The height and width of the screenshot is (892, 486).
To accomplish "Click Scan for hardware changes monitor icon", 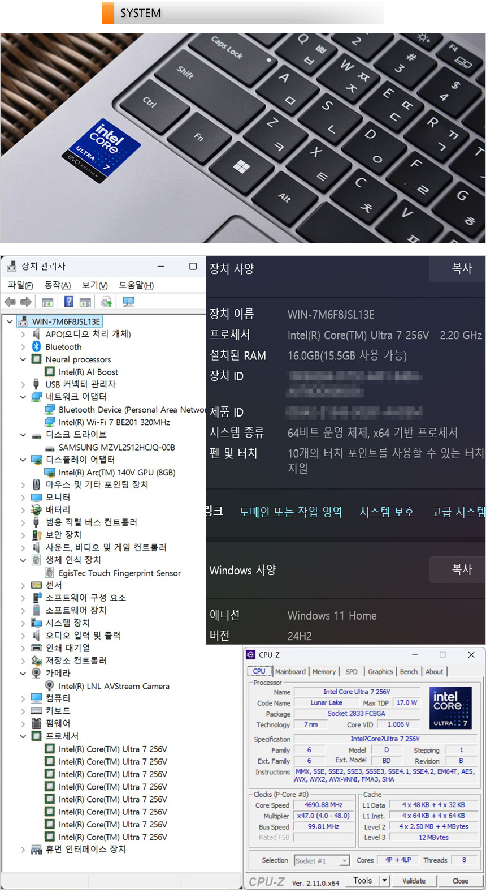I will pos(128,302).
